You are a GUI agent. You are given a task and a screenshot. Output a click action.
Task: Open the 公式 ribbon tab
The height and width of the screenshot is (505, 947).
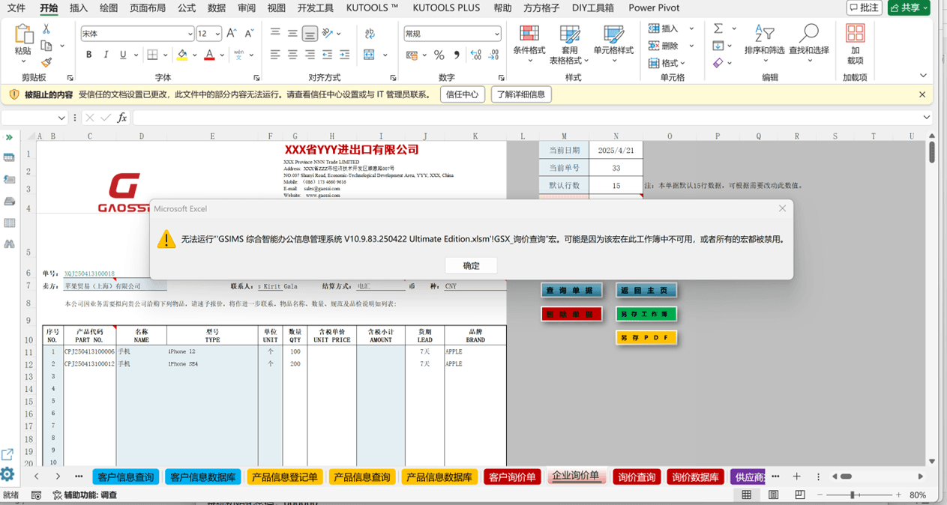(187, 8)
